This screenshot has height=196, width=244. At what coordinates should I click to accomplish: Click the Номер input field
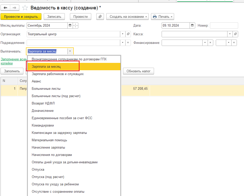pyautogui.click(x=224, y=25)
